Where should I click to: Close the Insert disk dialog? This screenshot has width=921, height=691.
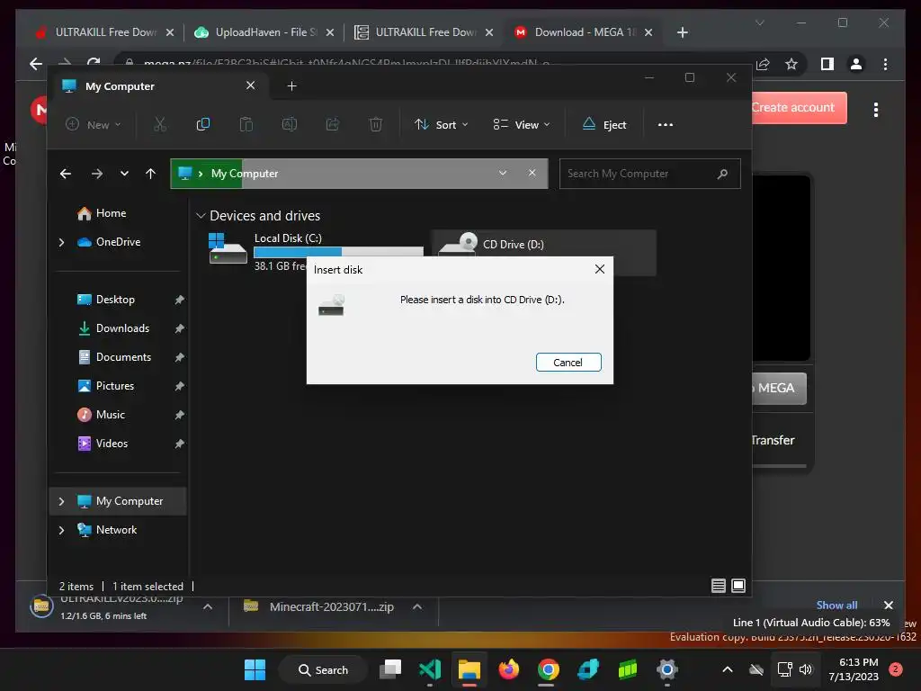(x=599, y=269)
